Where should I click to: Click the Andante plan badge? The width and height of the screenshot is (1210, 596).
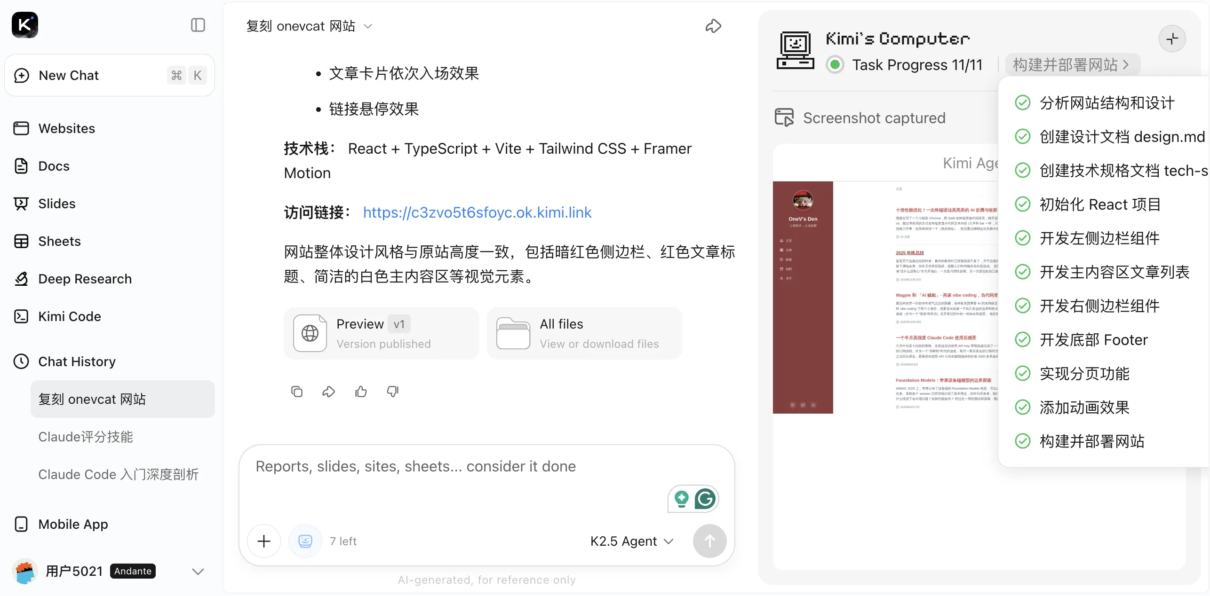(x=133, y=571)
